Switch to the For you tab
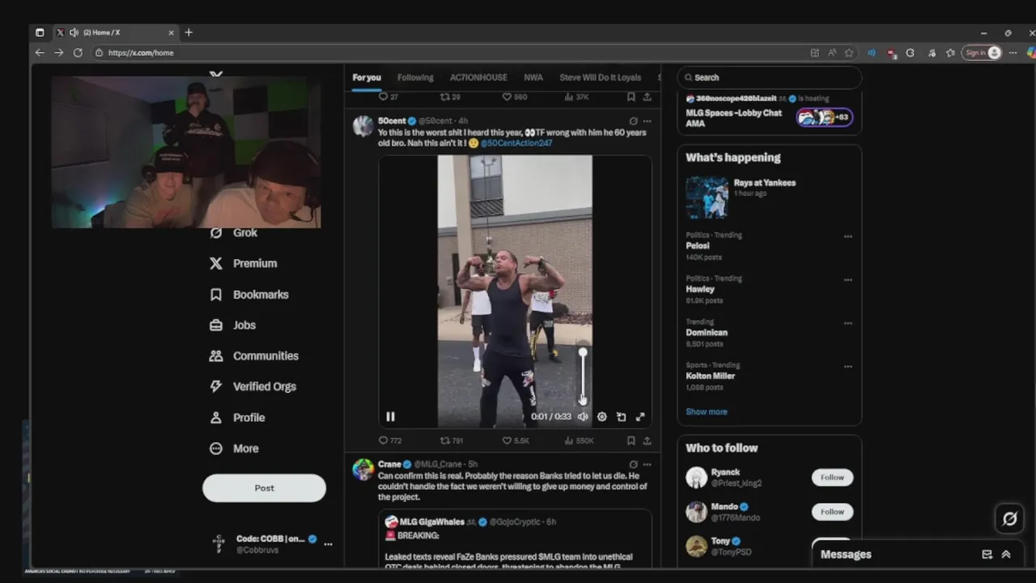Image resolution: width=1036 pixels, height=583 pixels. [x=367, y=78]
